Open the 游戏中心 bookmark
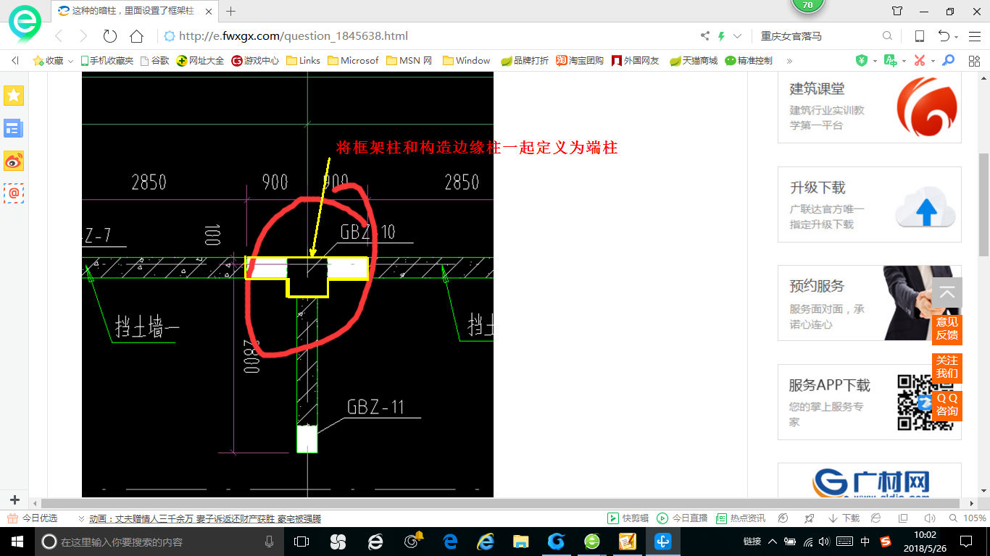The height and width of the screenshot is (556, 990). point(255,61)
